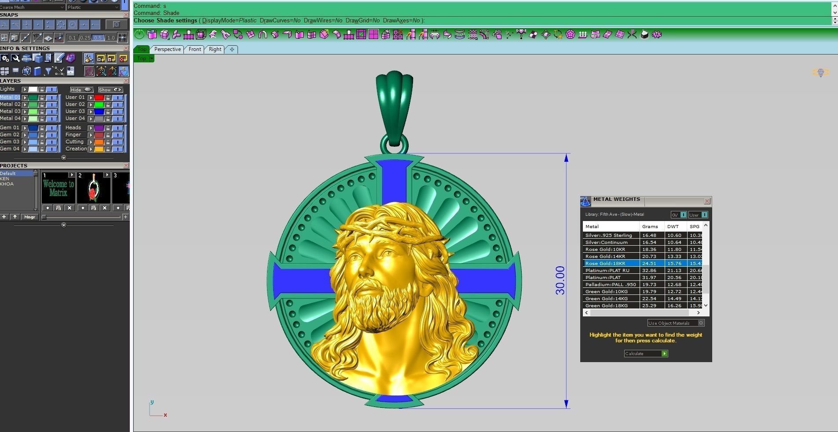This screenshot has height=432, width=838.
Task: Click the arch-shaped pipe tool icon
Action: (263, 34)
